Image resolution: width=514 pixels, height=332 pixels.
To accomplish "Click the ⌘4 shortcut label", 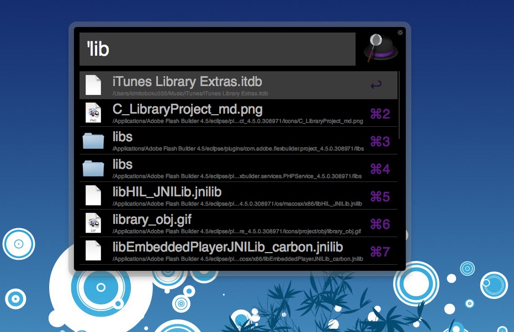I will click(380, 169).
